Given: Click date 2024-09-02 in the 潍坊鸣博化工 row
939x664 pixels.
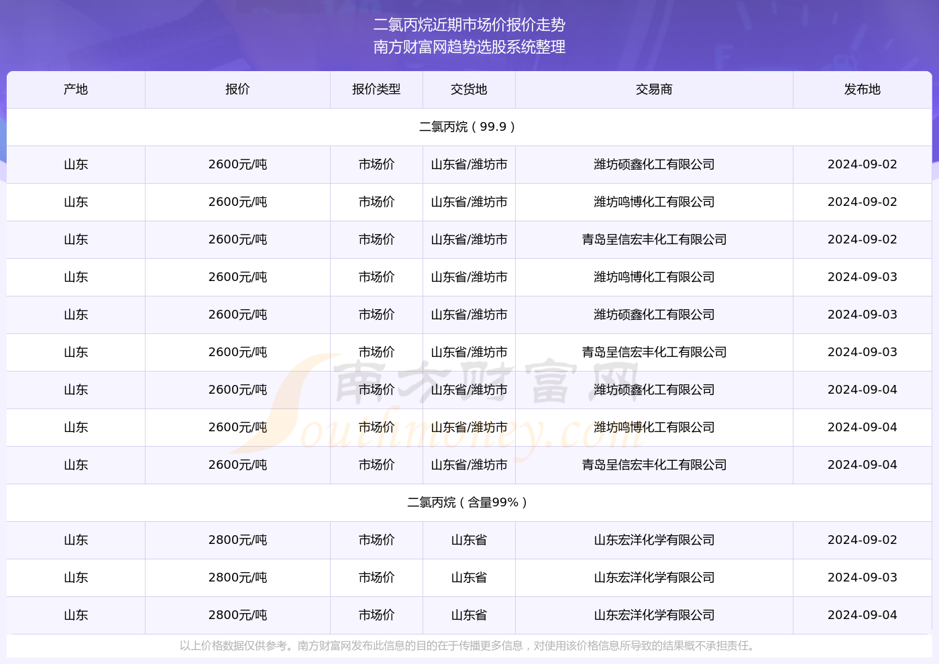Looking at the screenshot, I should tap(863, 202).
